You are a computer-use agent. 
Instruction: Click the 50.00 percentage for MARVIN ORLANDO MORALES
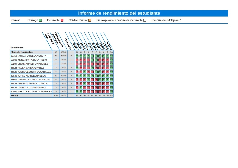64,80
